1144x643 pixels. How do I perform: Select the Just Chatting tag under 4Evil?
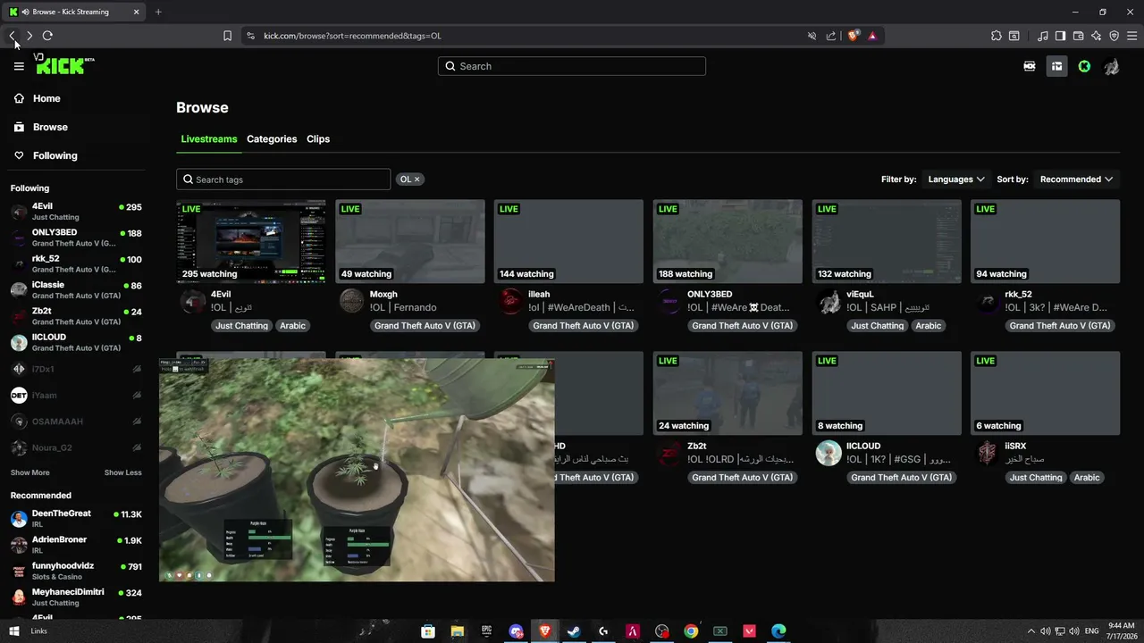pos(241,326)
